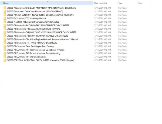This screenshot has height=124, width=162.
Task: Click File folder type cell of EX2000-77B VISUAL INSPECTION row
Action: pyautogui.click(x=123, y=61)
